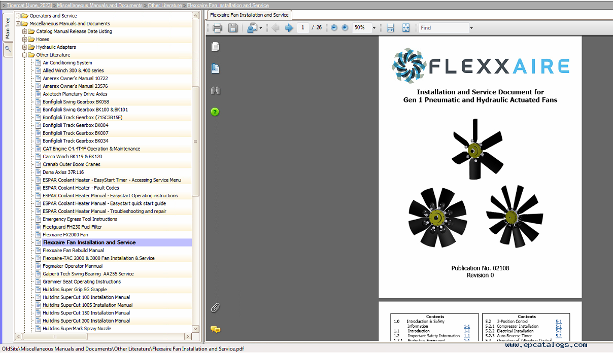The image size is (613, 353).
Task: Open the Find options dropdown arrow
Action: pyautogui.click(x=471, y=28)
